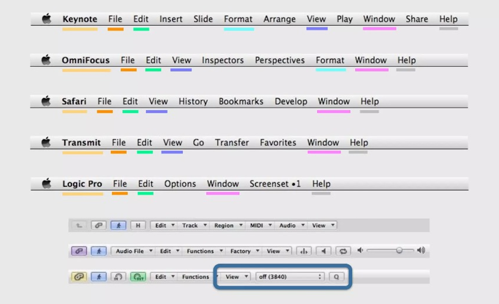Open the MIDI dropdown menu

pos(260,226)
